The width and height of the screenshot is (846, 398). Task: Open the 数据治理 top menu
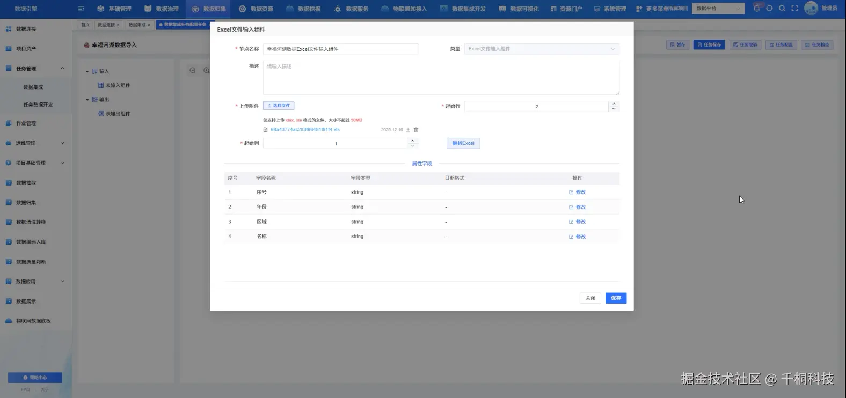pyautogui.click(x=162, y=9)
